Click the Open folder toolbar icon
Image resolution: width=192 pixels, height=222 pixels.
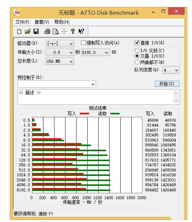pos(28,31)
